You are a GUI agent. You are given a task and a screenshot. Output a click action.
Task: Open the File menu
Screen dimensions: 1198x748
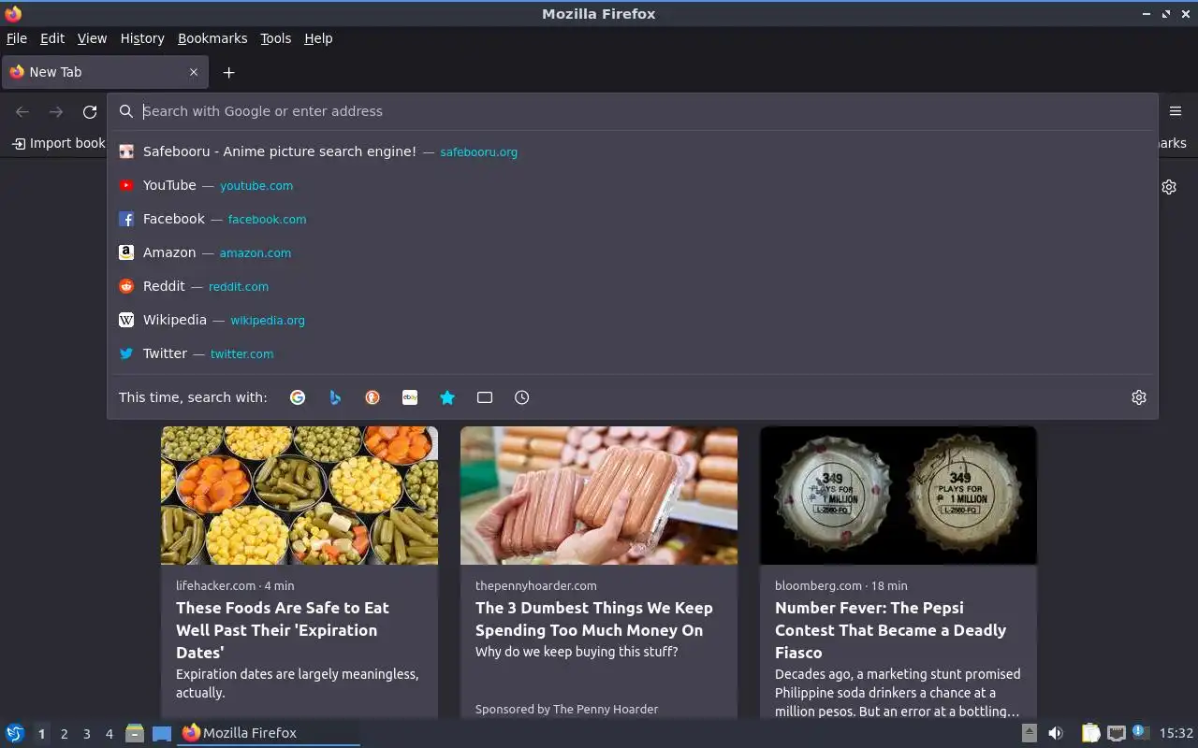(17, 38)
